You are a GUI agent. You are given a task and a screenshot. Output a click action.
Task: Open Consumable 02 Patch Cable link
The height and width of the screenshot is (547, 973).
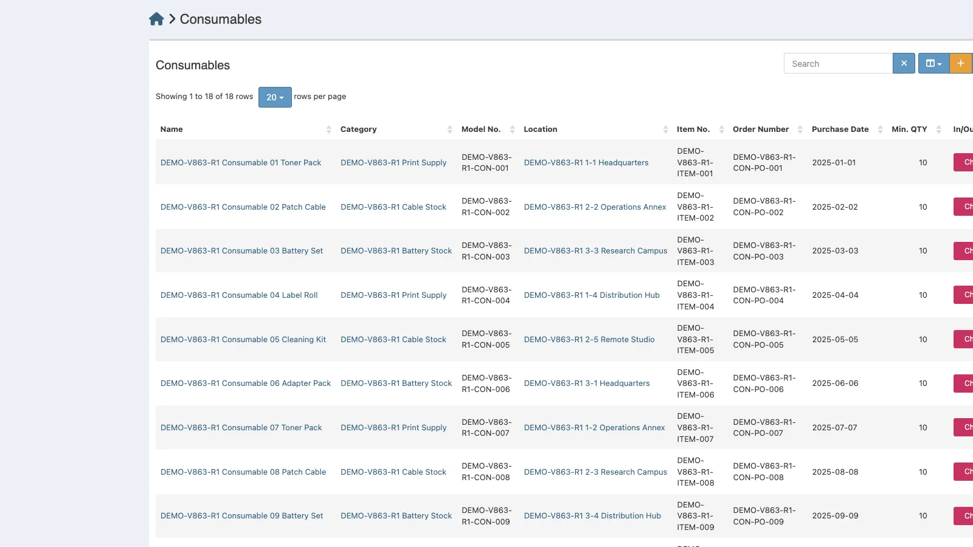point(243,207)
